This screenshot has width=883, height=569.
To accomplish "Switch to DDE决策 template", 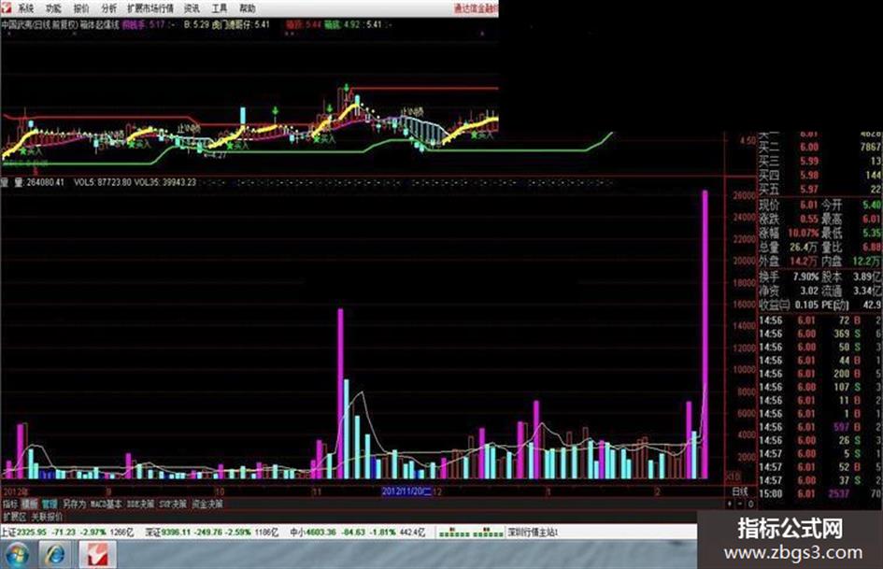I will coord(140,505).
